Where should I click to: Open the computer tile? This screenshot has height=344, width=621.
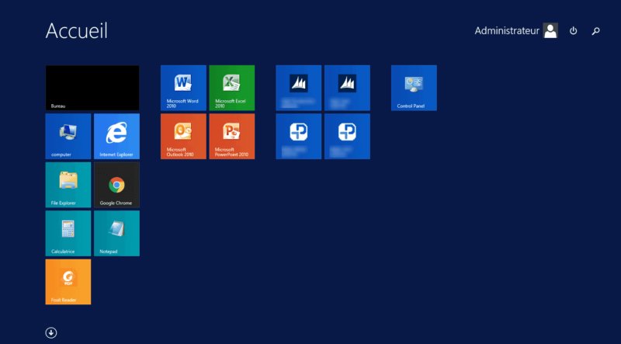[68, 137]
